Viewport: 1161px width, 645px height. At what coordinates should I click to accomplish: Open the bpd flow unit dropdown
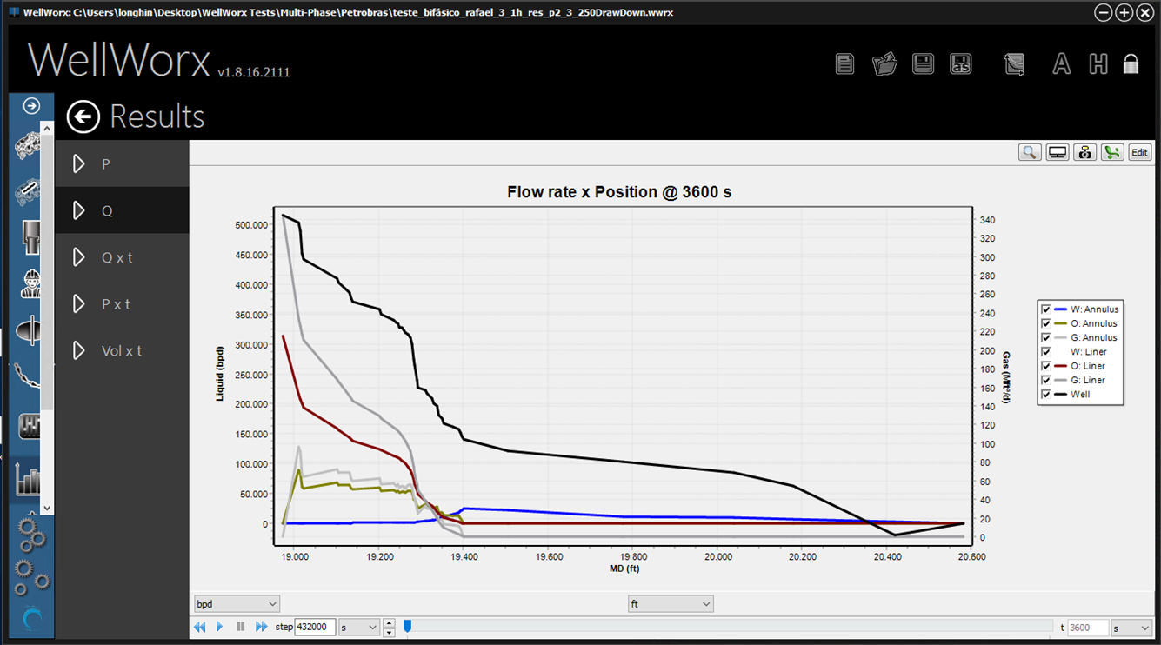tap(237, 603)
